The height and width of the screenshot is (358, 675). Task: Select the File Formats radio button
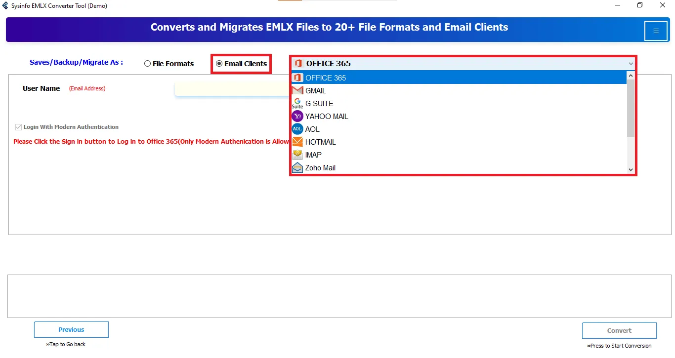pos(148,64)
